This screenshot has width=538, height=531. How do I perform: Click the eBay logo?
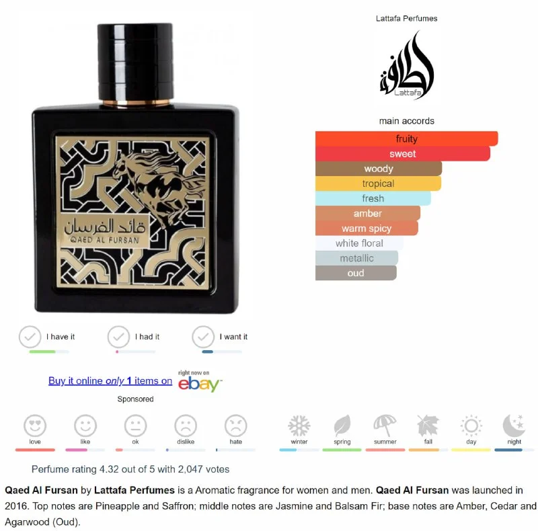point(200,384)
